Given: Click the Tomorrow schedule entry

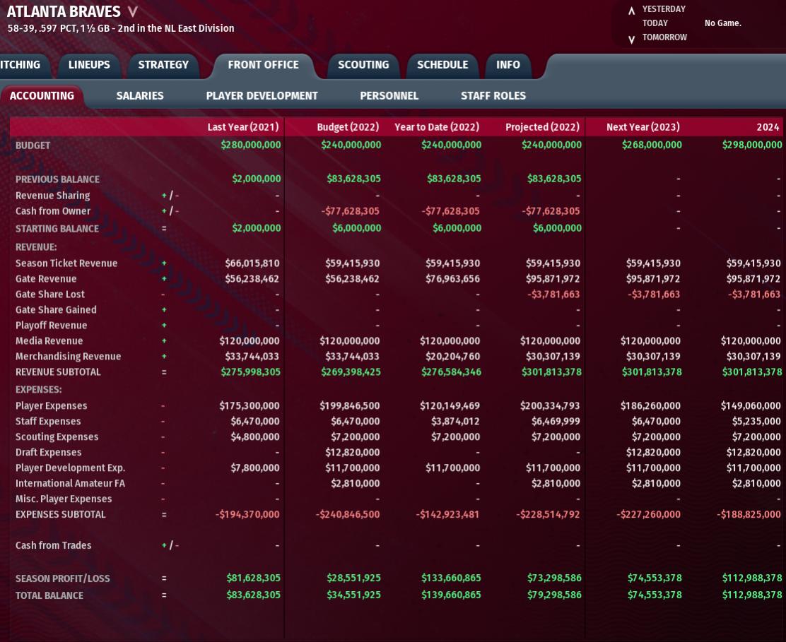Looking at the screenshot, I should pos(664,37).
